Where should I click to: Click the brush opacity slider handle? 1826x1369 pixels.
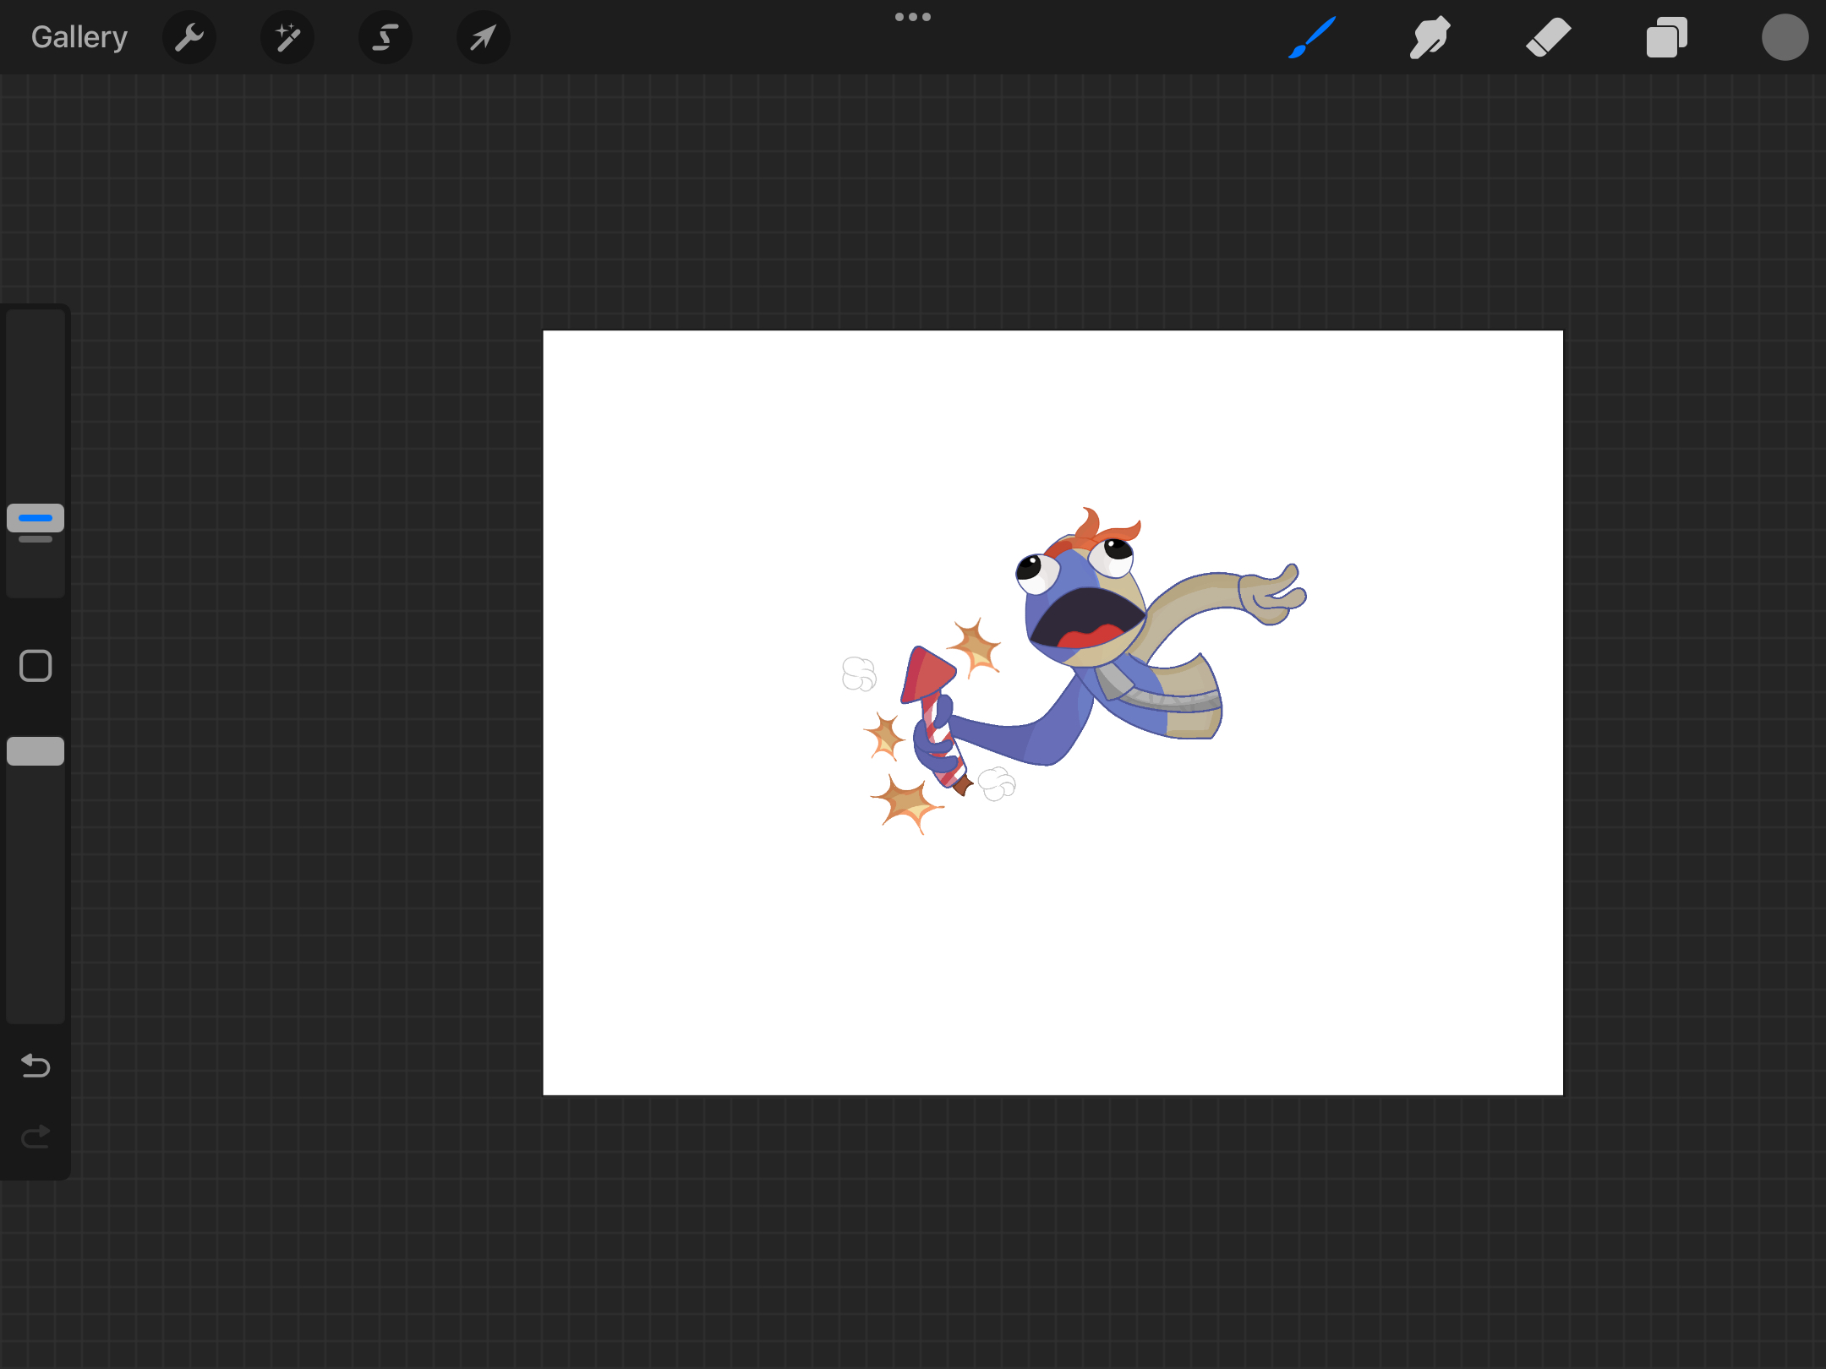click(36, 751)
